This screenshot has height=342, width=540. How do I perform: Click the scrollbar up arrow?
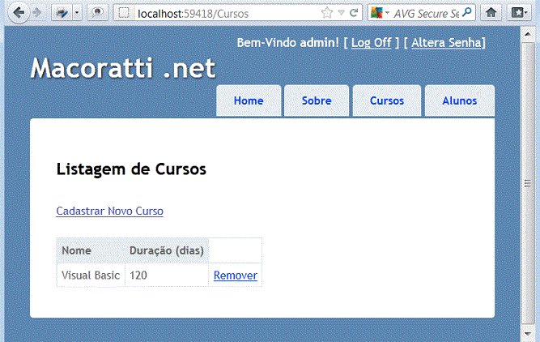[528, 34]
